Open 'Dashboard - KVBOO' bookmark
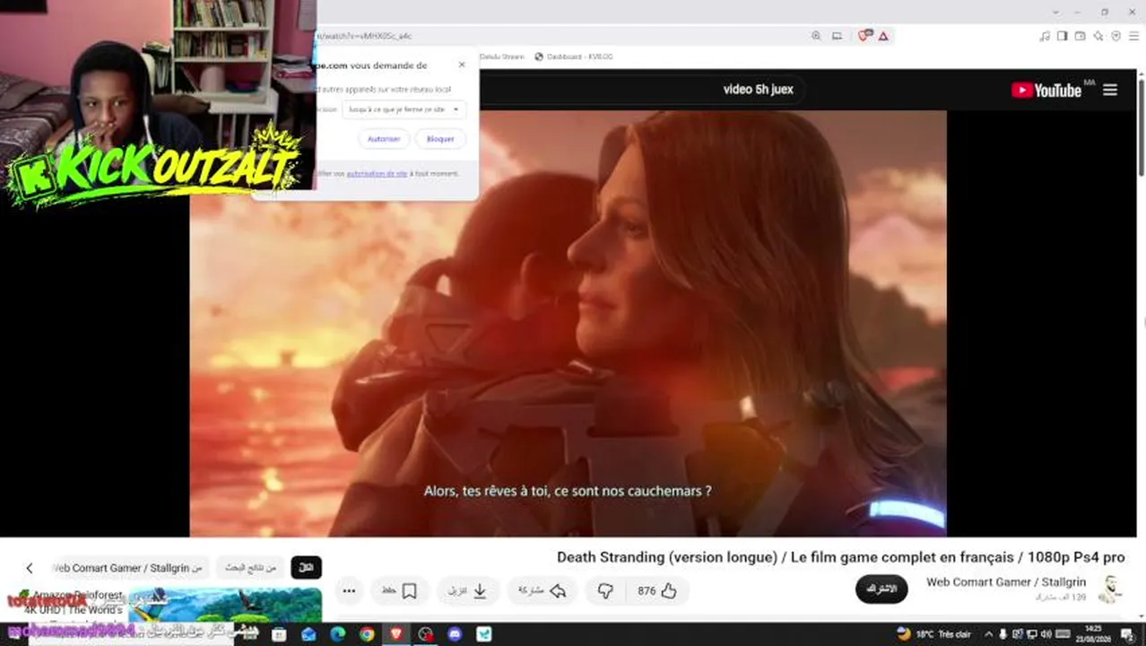 574,57
